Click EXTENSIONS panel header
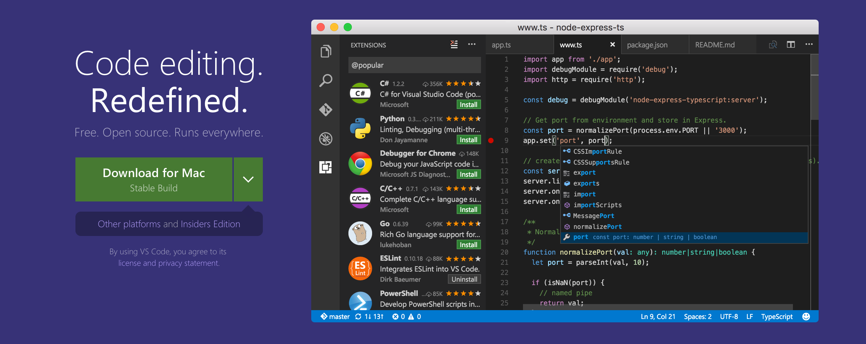 point(368,45)
